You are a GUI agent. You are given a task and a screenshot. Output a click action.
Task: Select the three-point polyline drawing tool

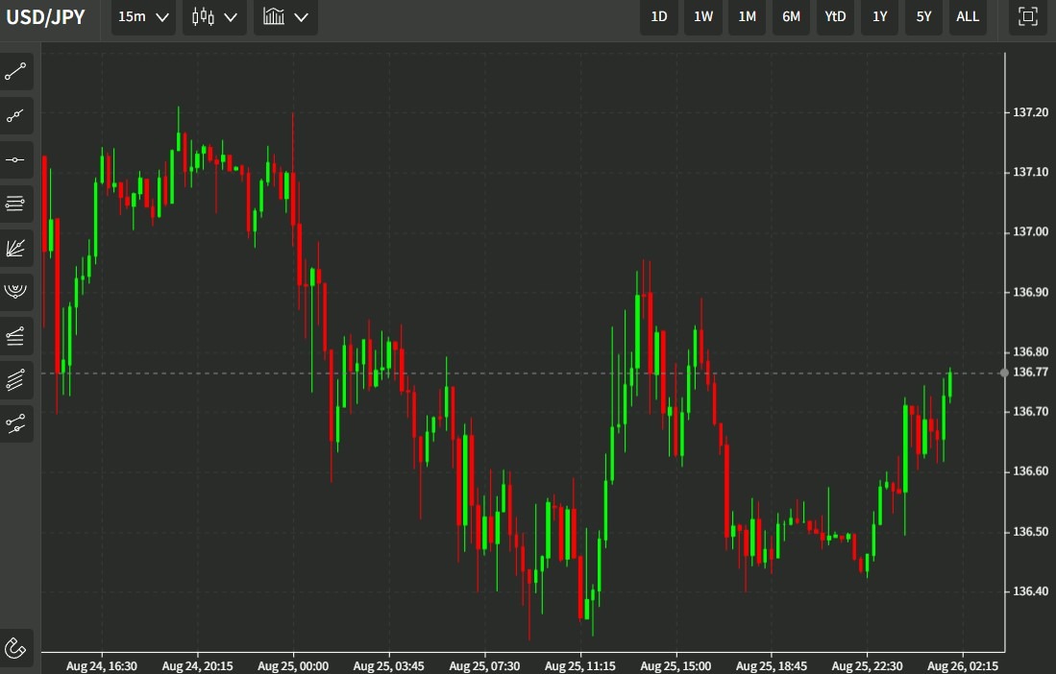[15, 116]
